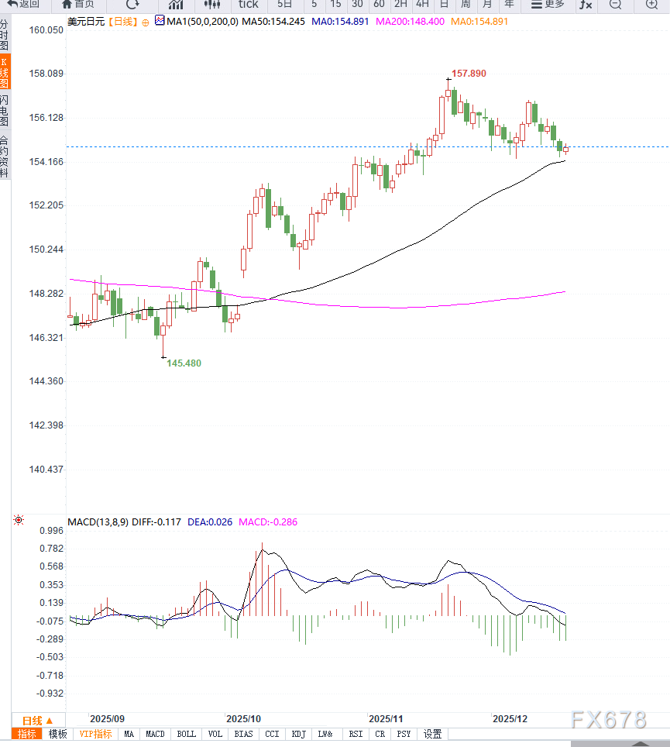Switch to the 分时图 side tab
Viewport: 670px width, 747px height.
point(5,35)
